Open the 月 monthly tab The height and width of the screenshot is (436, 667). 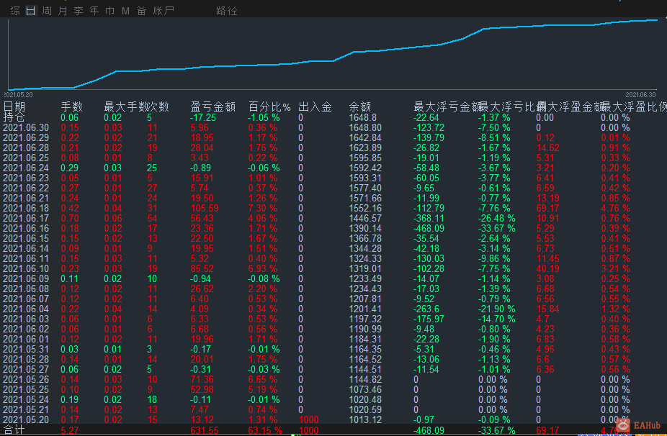click(x=63, y=11)
